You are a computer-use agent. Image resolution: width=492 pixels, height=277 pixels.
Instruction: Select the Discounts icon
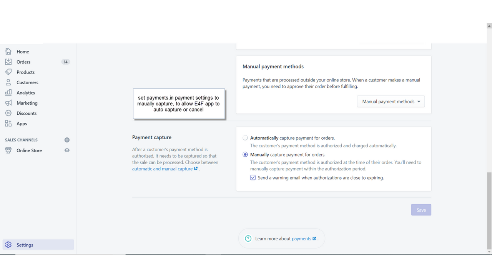(8, 113)
